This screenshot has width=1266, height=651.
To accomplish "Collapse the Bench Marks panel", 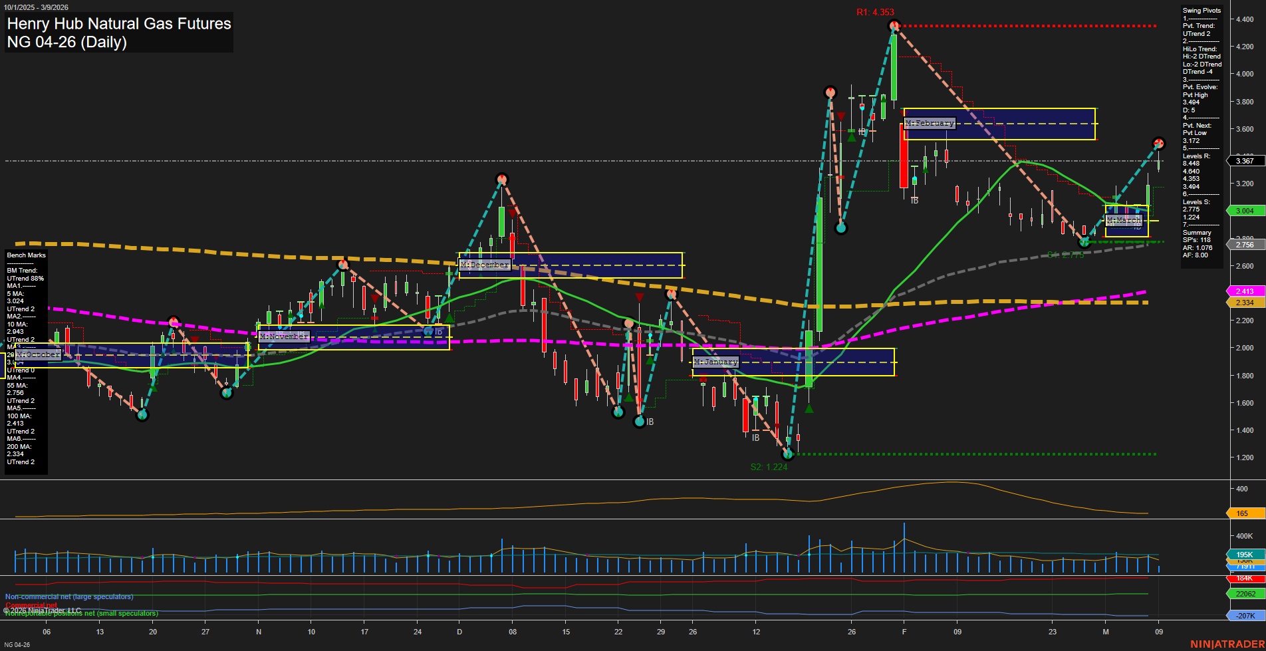I will tap(25, 255).
